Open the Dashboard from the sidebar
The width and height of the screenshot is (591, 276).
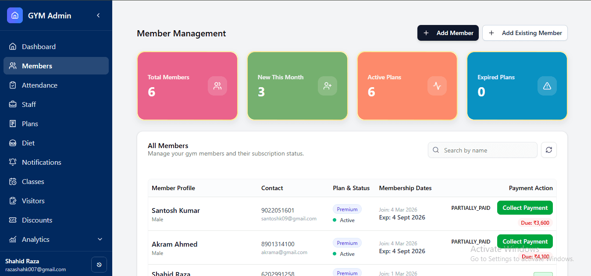tap(39, 46)
